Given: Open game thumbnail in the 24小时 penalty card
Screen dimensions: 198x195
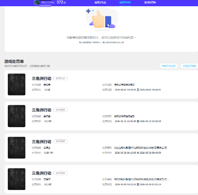Looking at the screenshot, I should [16, 116].
